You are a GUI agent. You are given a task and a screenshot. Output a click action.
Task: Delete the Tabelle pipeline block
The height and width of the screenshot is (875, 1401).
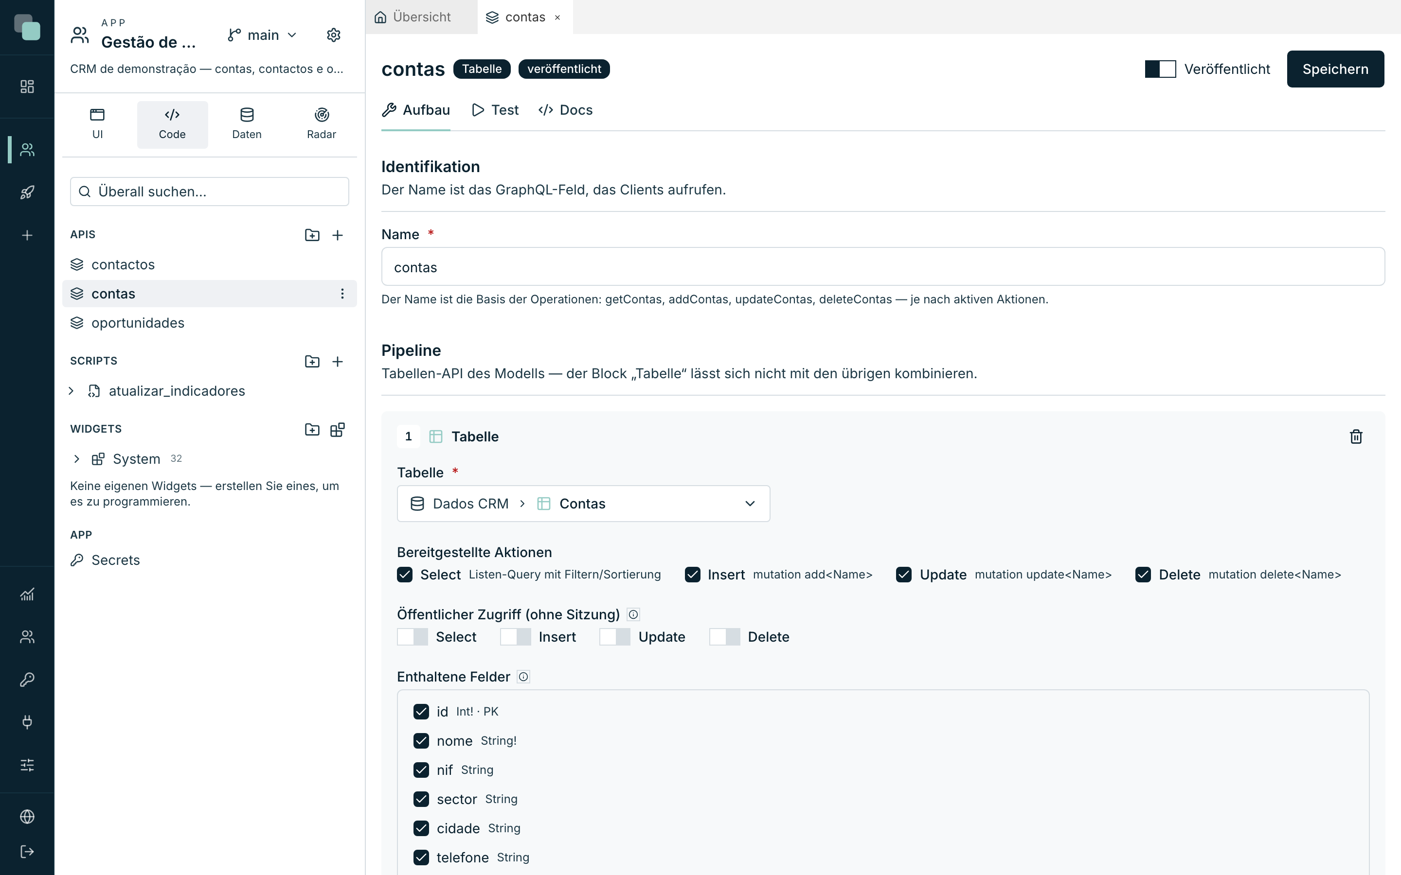coord(1356,437)
